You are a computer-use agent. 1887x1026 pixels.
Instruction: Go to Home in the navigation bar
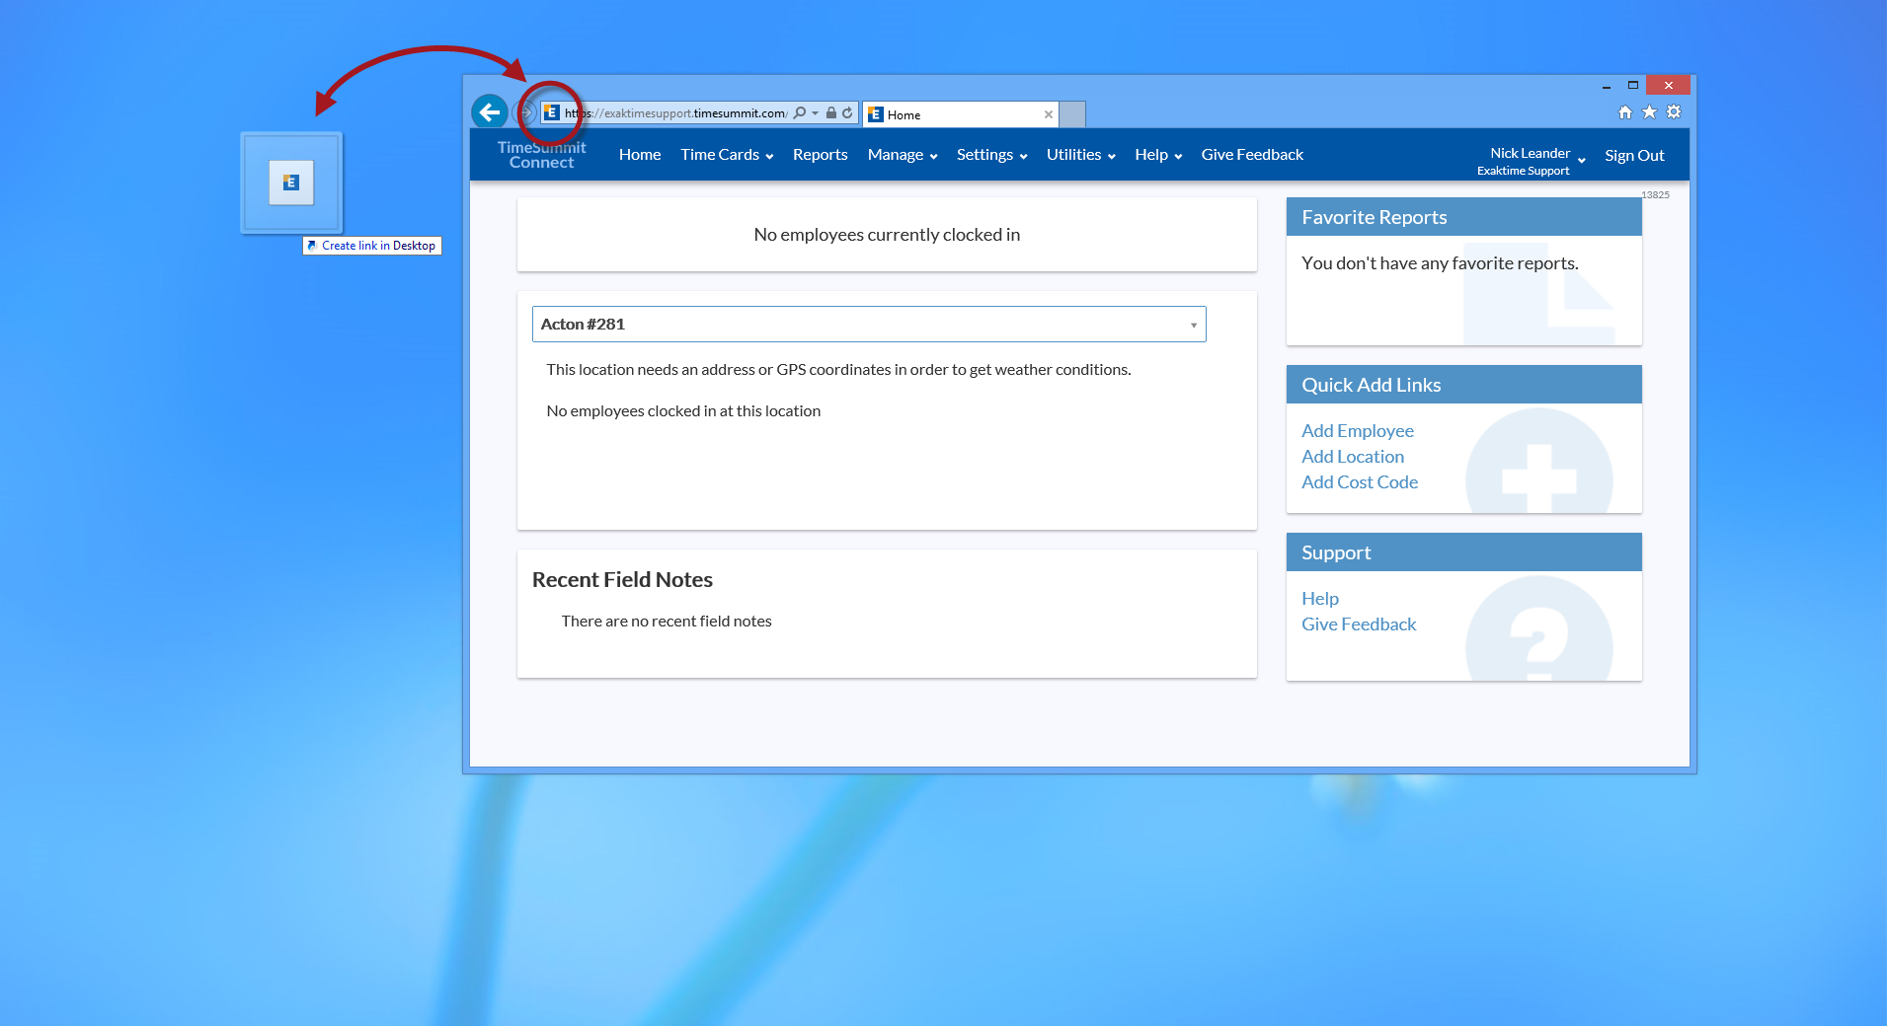tap(640, 155)
